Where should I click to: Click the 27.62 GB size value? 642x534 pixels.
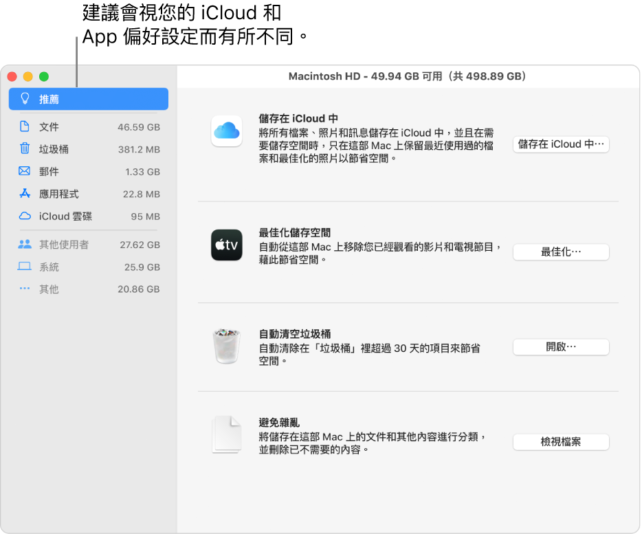click(x=140, y=245)
